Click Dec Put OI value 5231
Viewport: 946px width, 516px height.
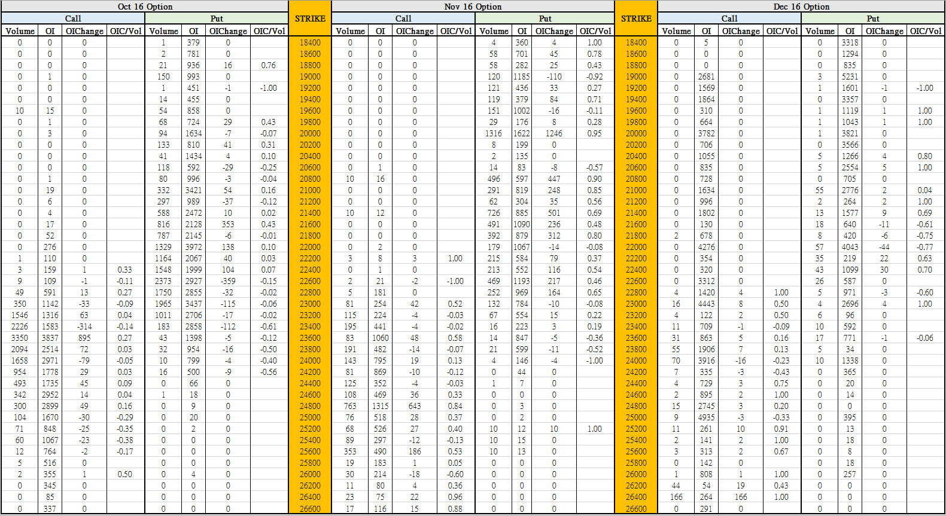(x=850, y=77)
